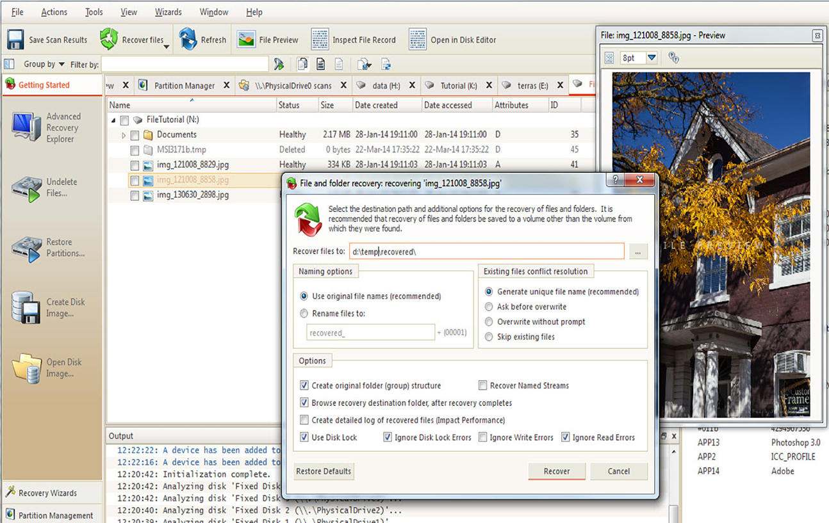Image resolution: width=829 pixels, height=523 pixels.
Task: Open the Wizards menu
Action: tap(168, 12)
